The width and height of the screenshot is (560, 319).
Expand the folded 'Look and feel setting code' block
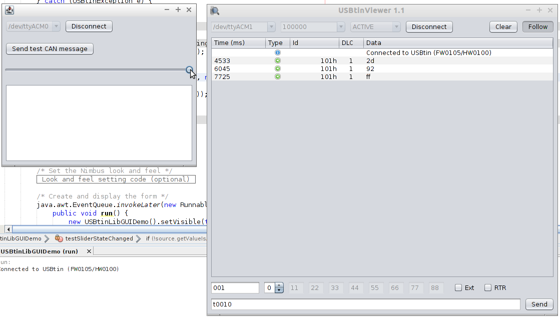(116, 179)
